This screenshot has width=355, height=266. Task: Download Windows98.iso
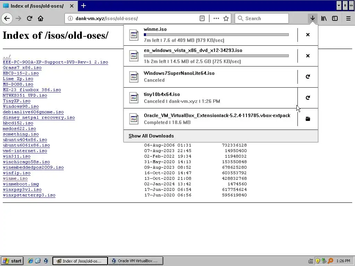[x=20, y=106]
